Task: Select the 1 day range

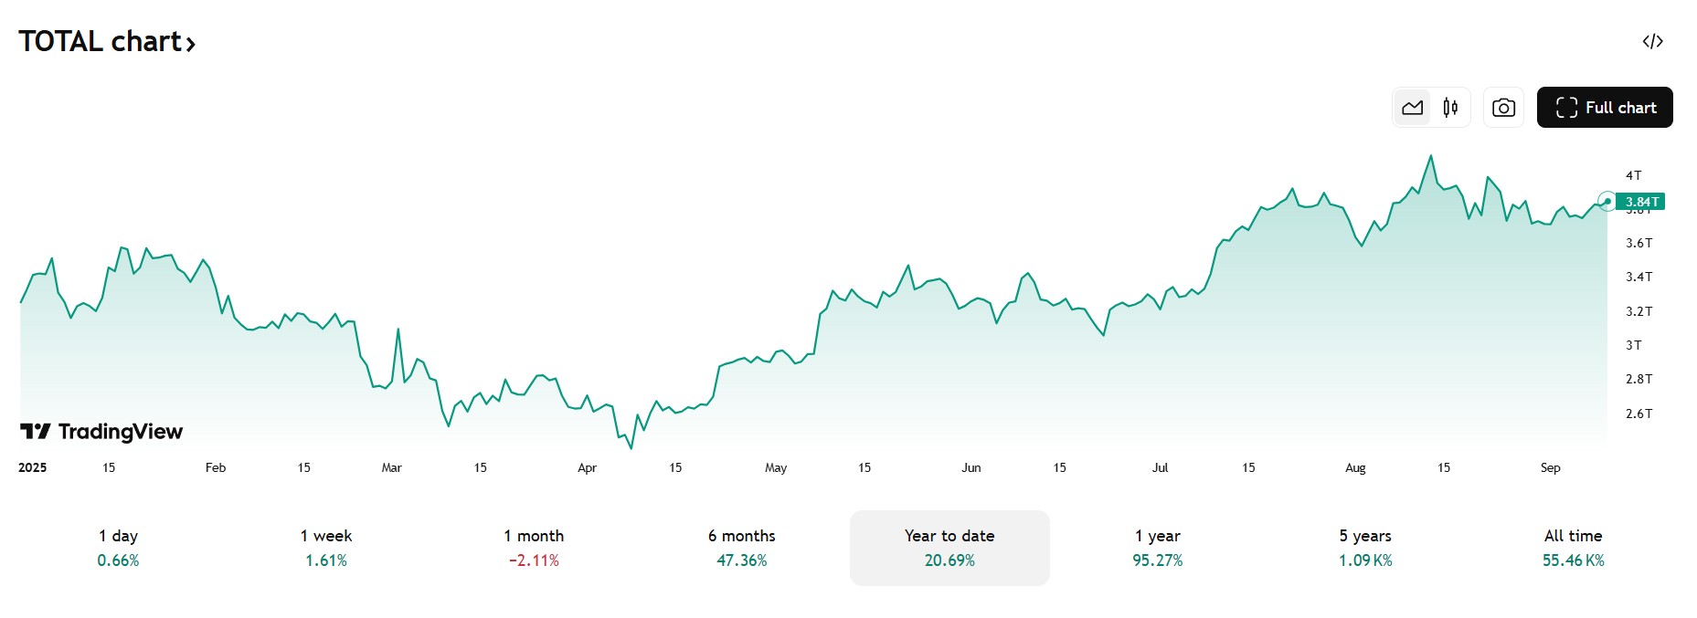Action: click(119, 548)
